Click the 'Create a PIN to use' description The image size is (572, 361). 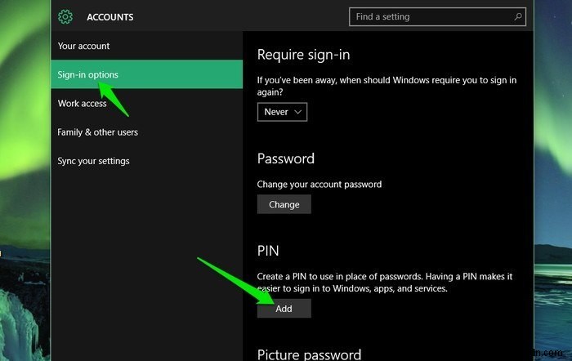tap(385, 283)
